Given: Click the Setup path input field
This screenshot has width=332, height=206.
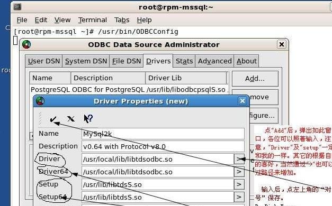Looking at the screenshot, I should coord(158,184).
